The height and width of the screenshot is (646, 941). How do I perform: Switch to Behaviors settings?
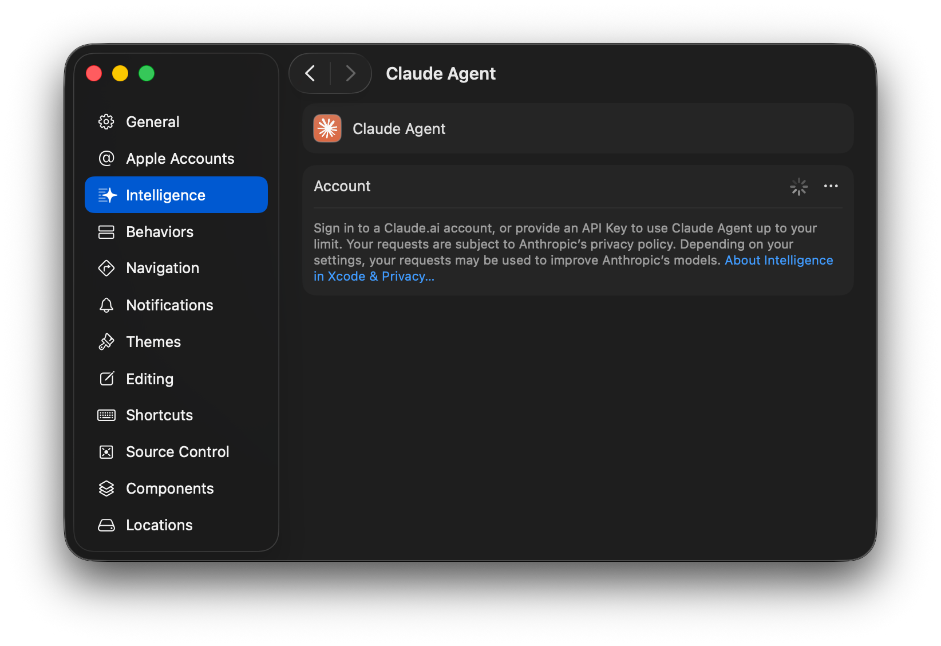176,232
